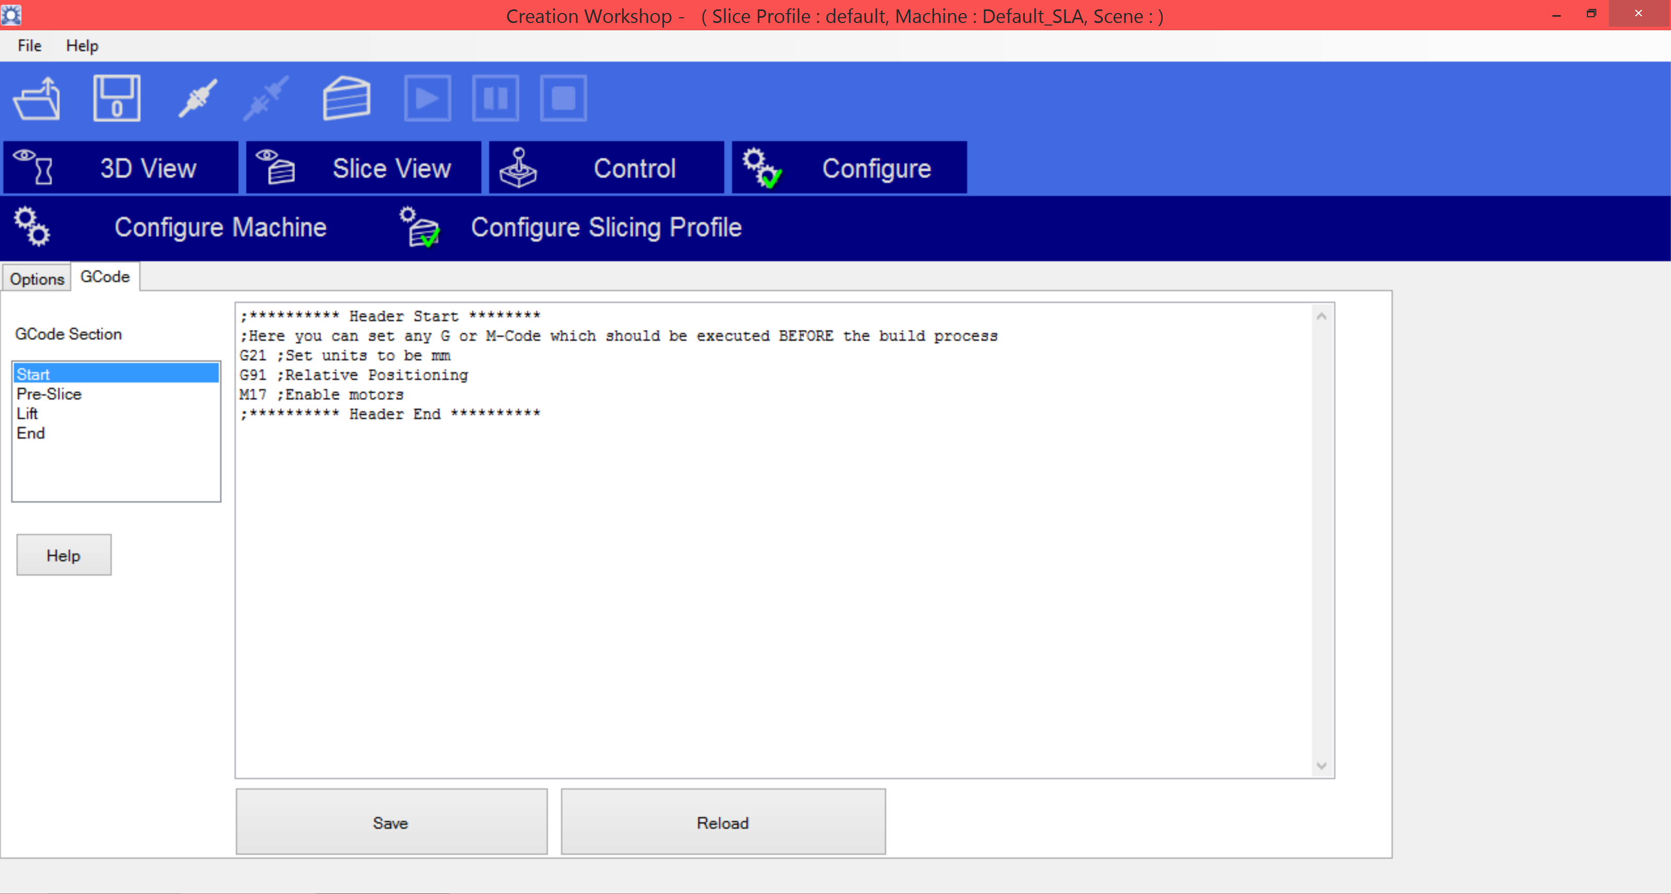
Task: Stop the print with the stop icon
Action: (563, 99)
